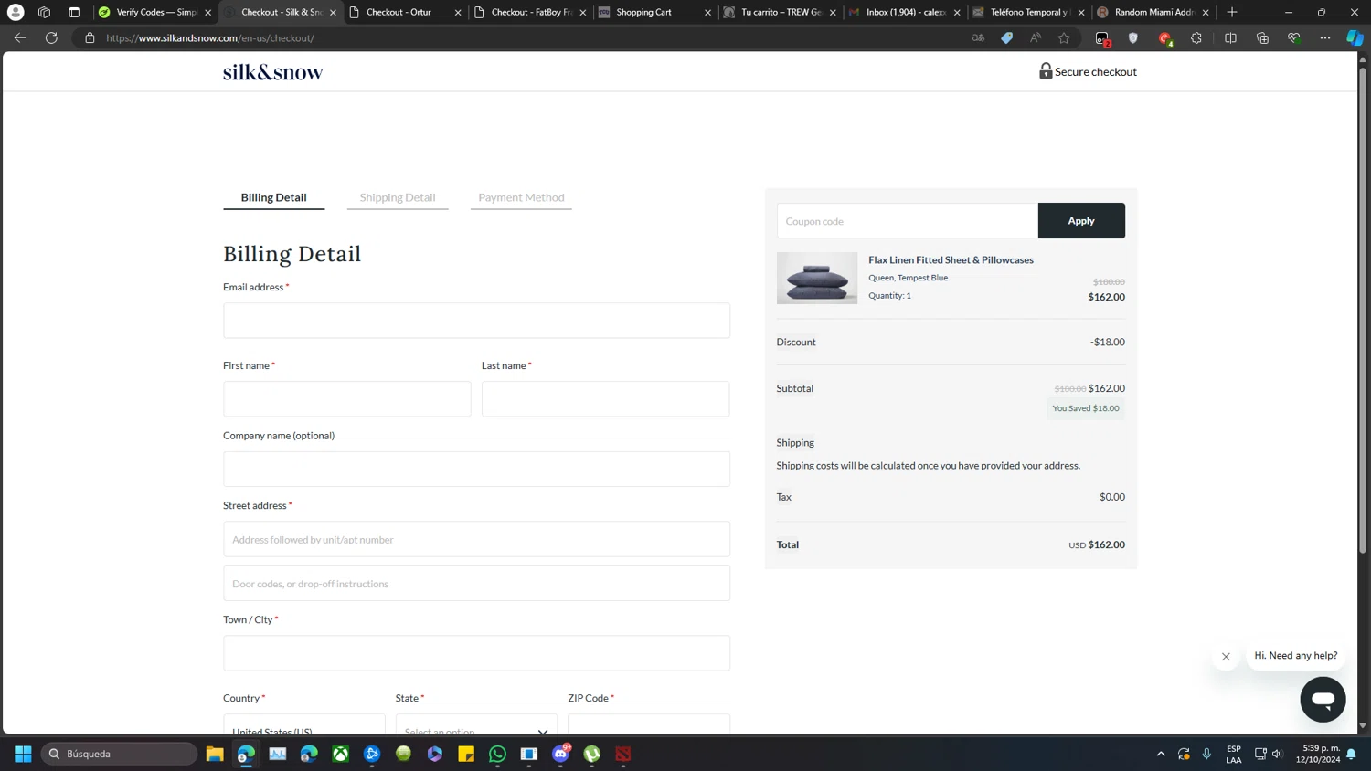Viewport: 1371px width, 771px height.
Task: Focus the Coupon code field
Action: [908, 221]
